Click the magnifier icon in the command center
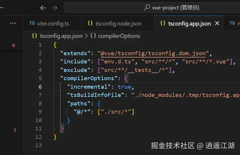This screenshot has height=155, width=240. coord(147,8)
